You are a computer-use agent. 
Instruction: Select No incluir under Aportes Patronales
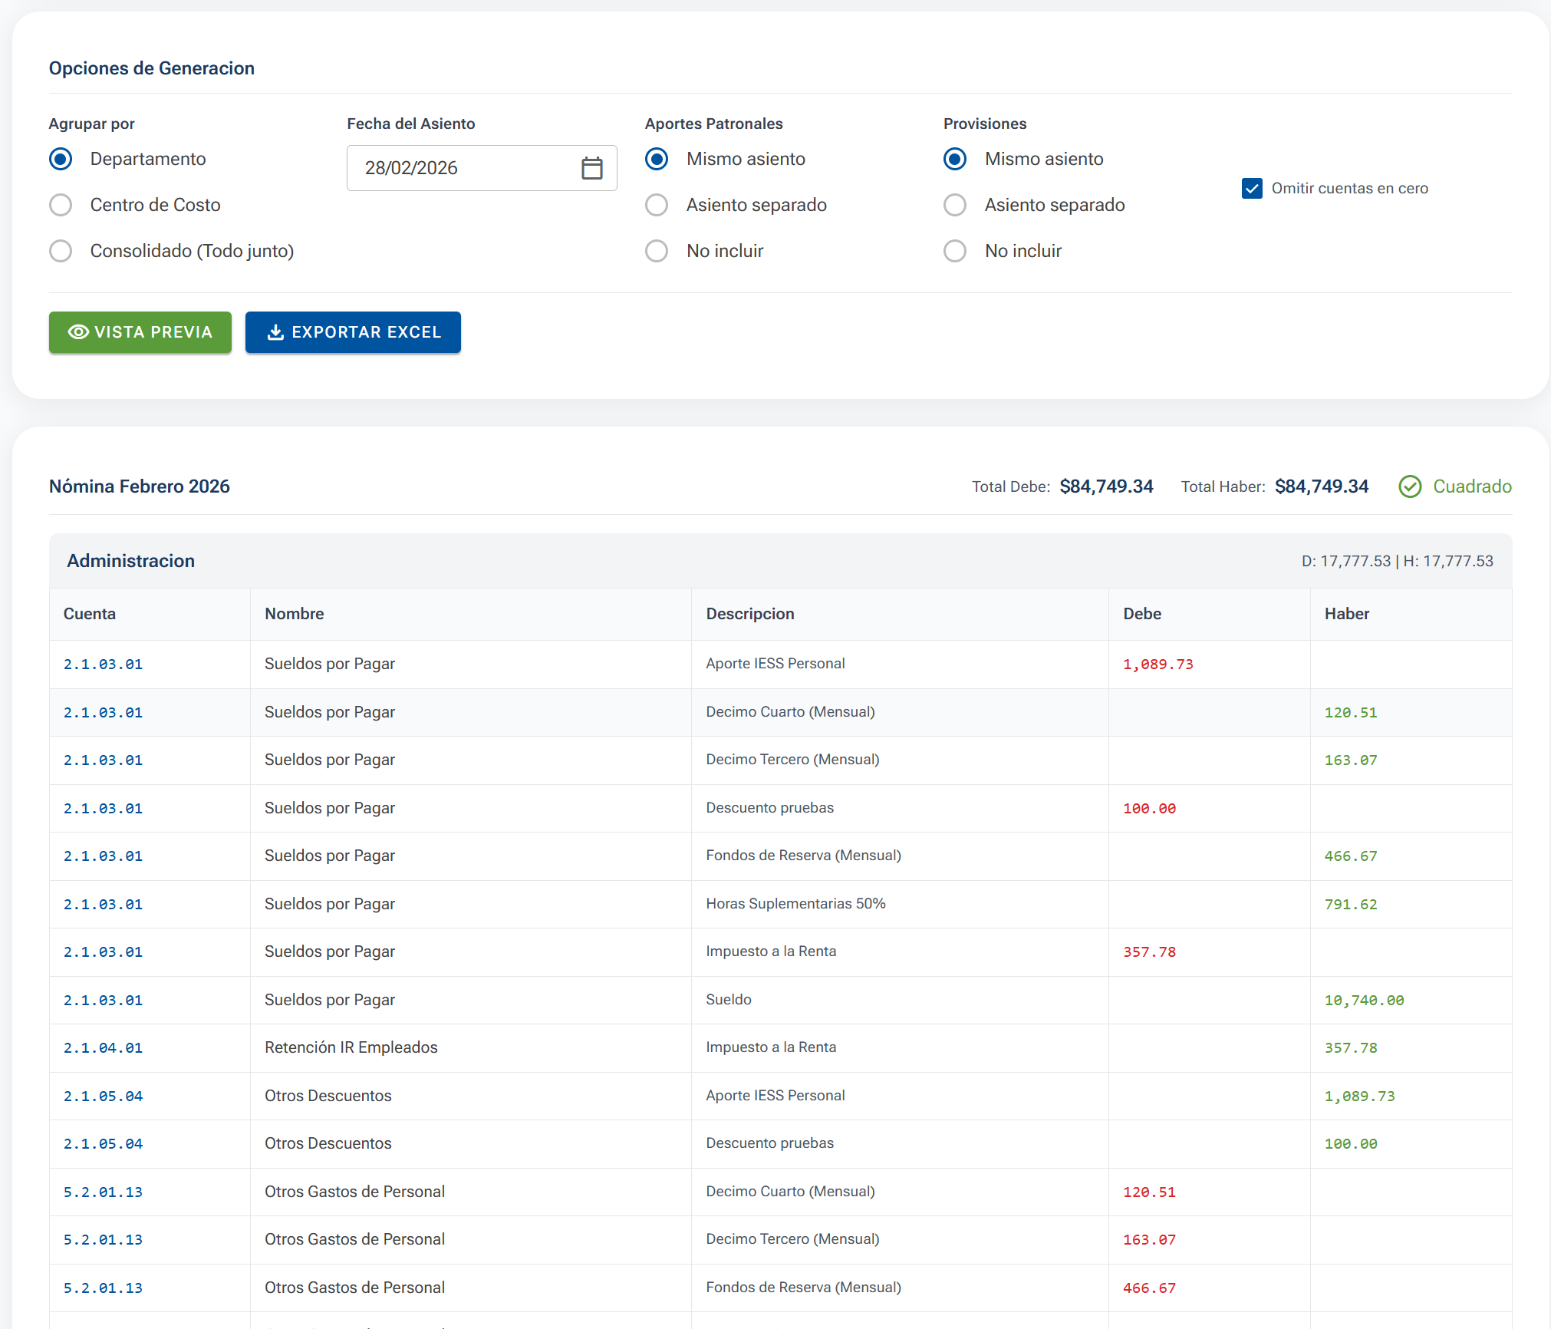tap(657, 251)
